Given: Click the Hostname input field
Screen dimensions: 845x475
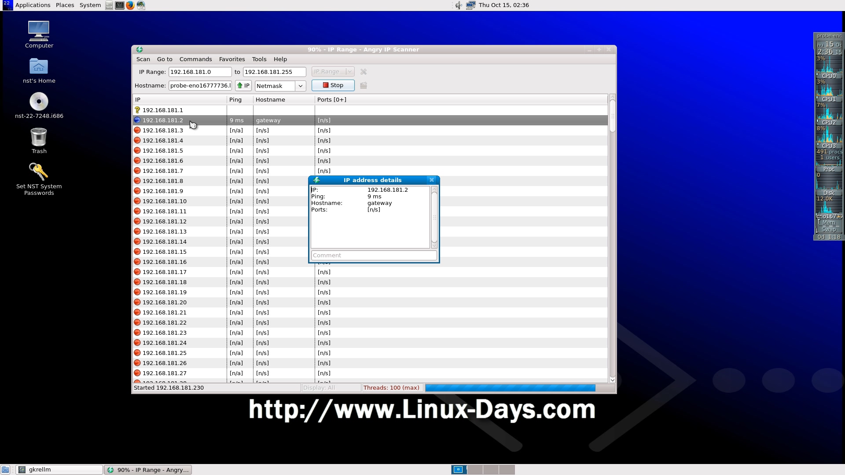Looking at the screenshot, I should [x=200, y=85].
